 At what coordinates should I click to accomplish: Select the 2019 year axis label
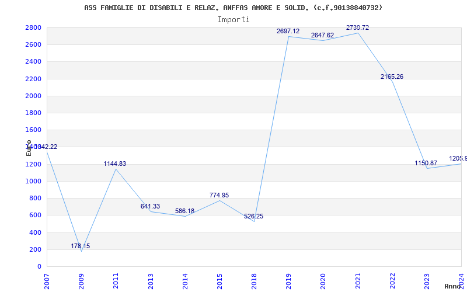tap(289, 281)
